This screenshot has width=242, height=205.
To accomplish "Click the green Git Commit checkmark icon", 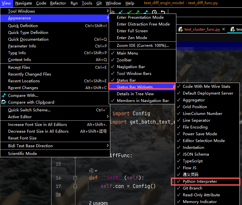I will (129, 12).
